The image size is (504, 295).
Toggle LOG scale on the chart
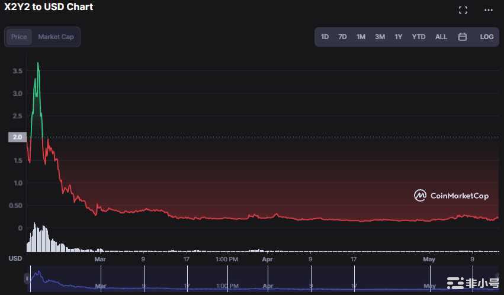coord(486,37)
